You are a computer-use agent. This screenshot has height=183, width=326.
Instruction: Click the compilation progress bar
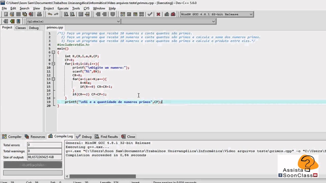(x=33, y=173)
